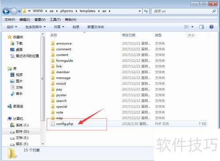
Task: Click the blue help question icon
Action: point(211,27)
